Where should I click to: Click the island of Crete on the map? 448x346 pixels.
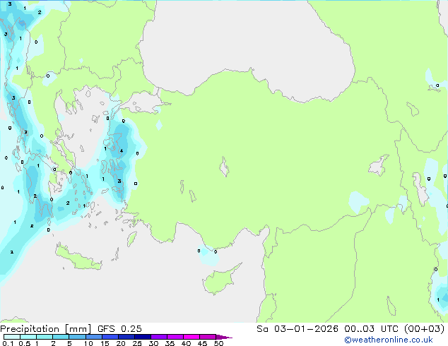point(78,258)
